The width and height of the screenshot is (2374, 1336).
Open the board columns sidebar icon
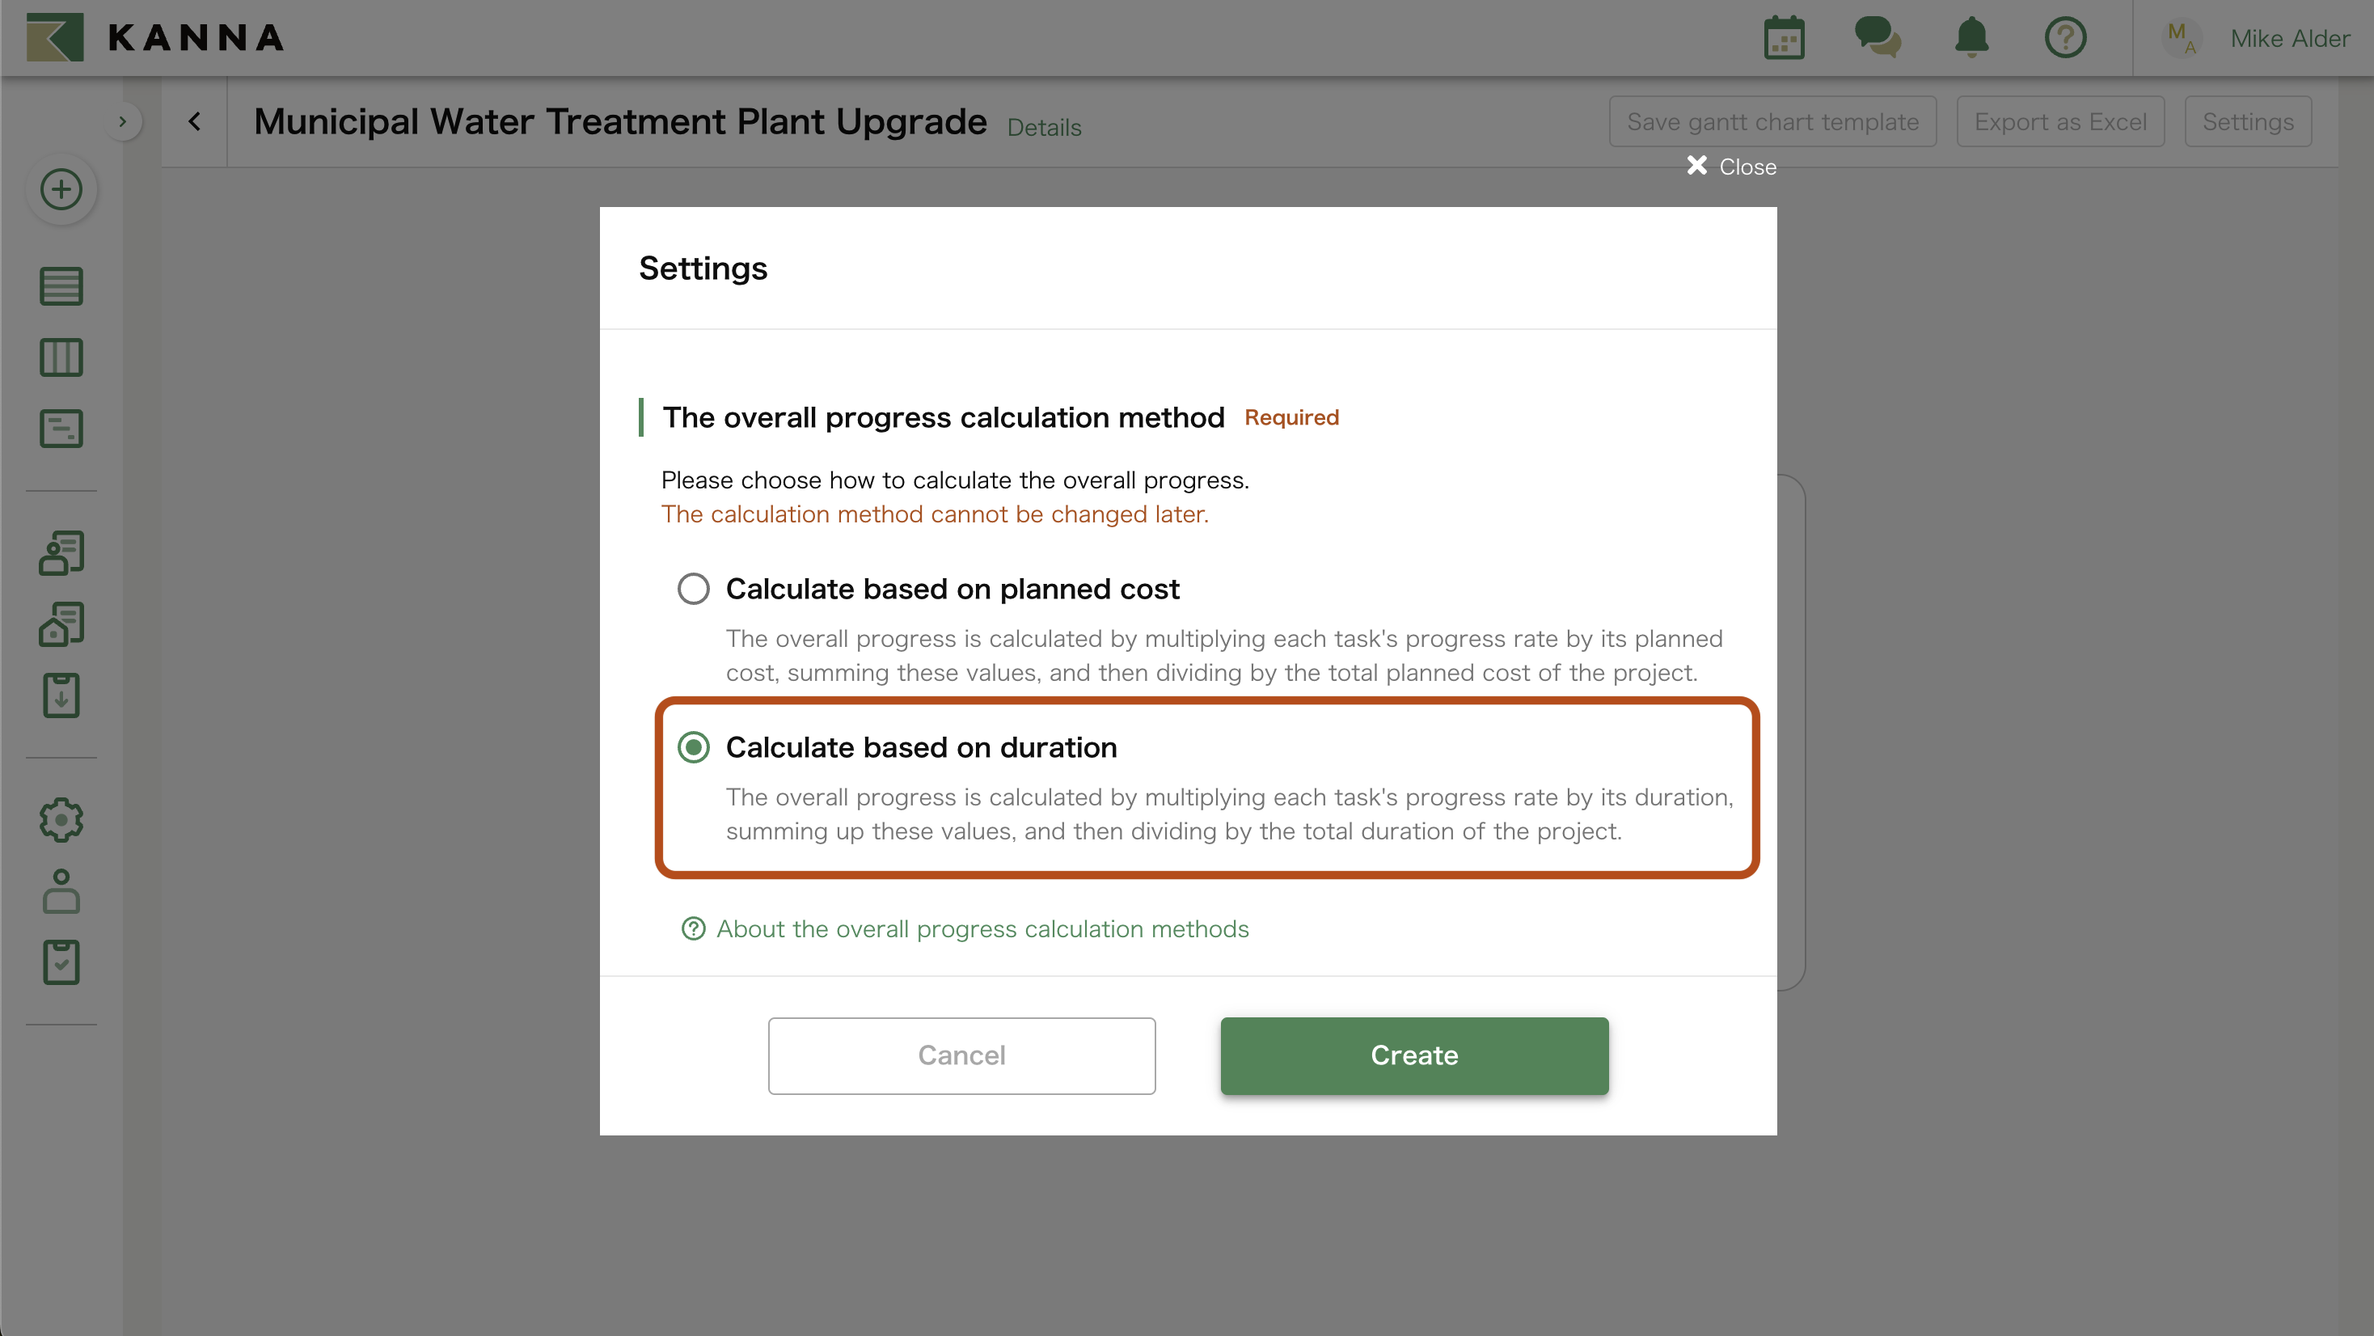[61, 357]
